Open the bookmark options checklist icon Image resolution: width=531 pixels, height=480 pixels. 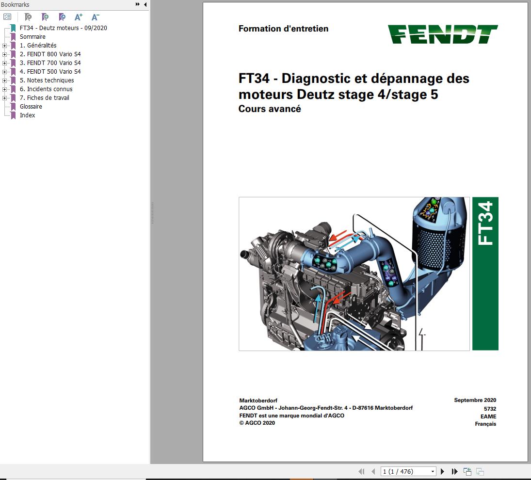(x=7, y=16)
